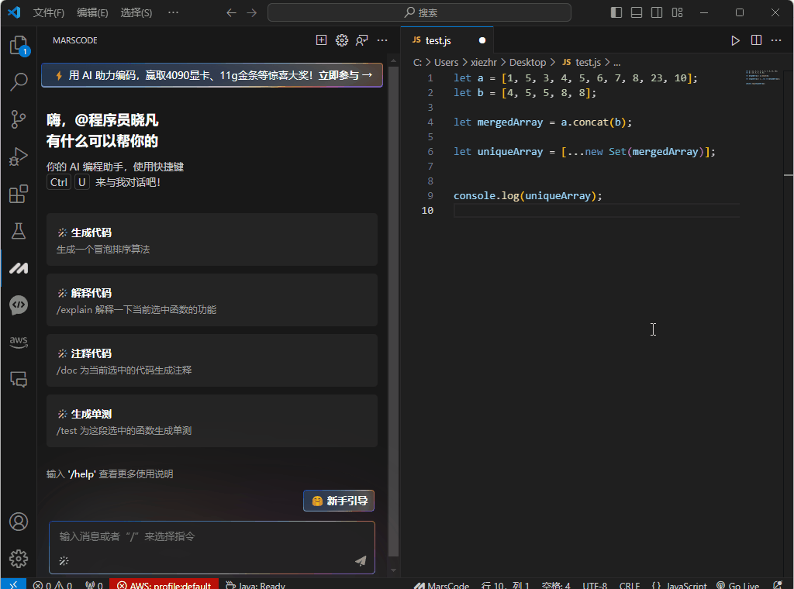Go forward in navigation history
794x589 pixels.
252,12
